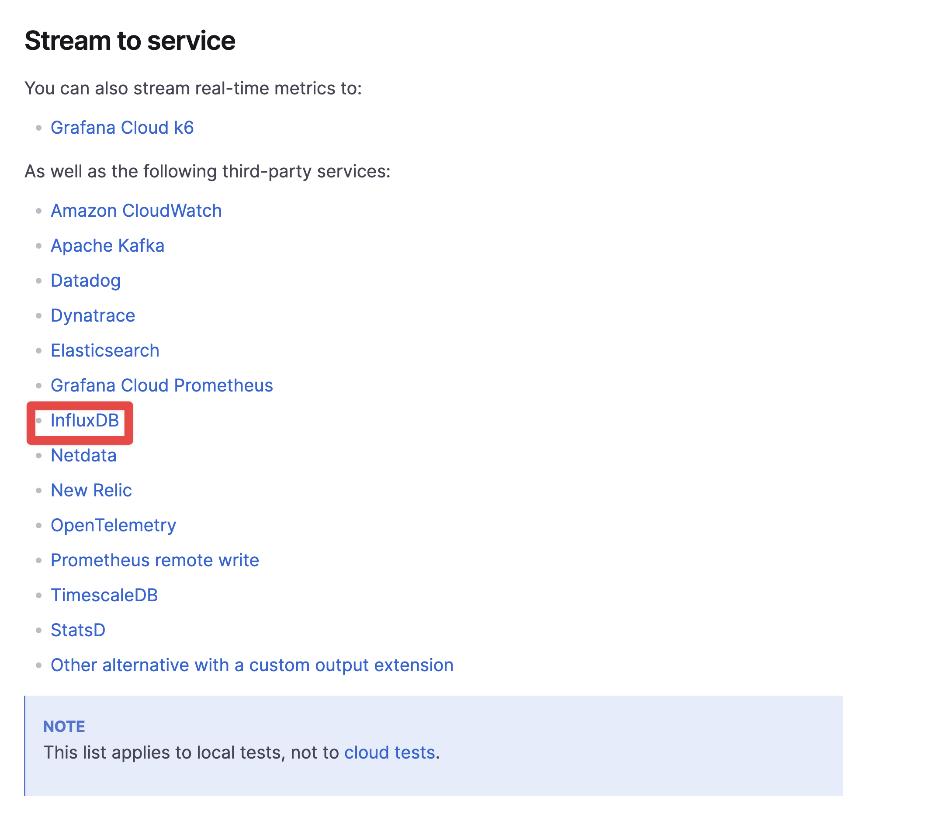Click the StatsD link
Image resolution: width=949 pixels, height=818 pixels.
(78, 630)
